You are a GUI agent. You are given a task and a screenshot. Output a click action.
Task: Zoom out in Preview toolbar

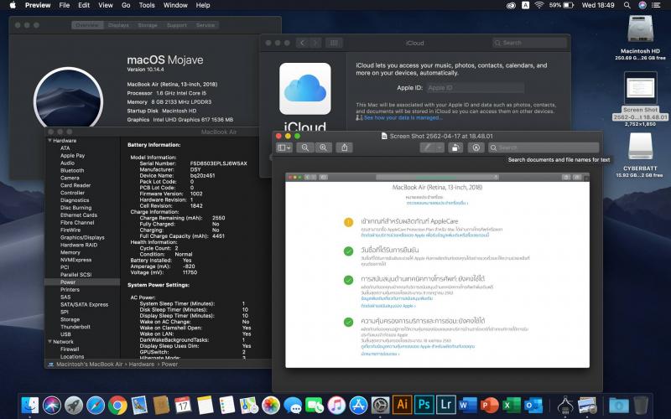pos(305,147)
